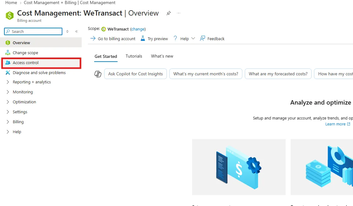Click the Go to billing account arrow icon

pyautogui.click(x=93, y=38)
